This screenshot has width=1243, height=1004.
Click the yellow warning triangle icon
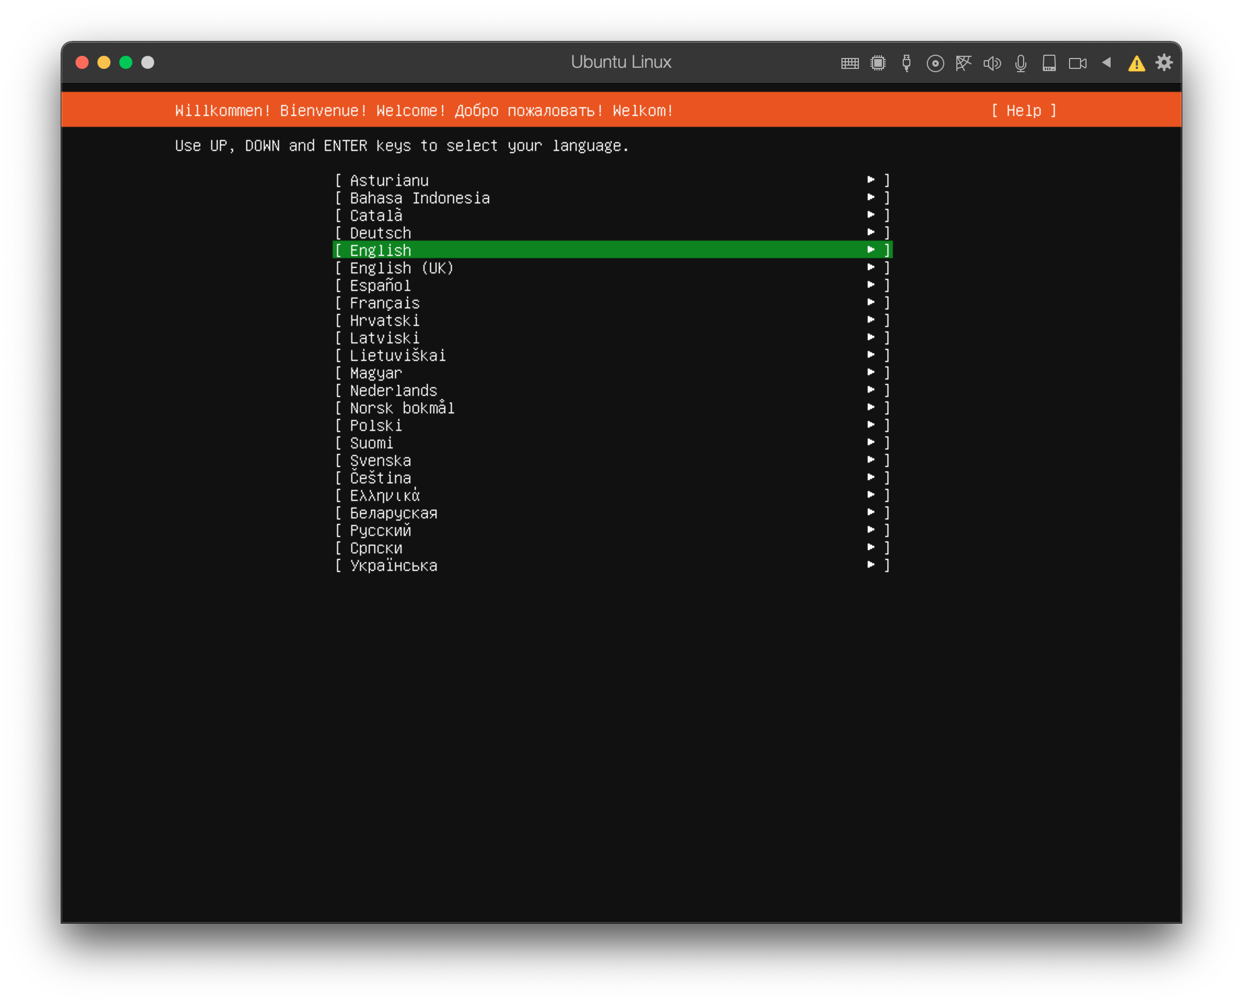[x=1136, y=63]
